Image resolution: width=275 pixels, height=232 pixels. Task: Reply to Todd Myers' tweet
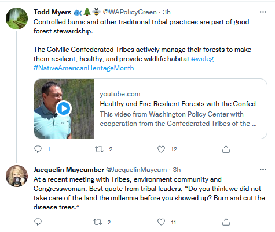pos(38,149)
